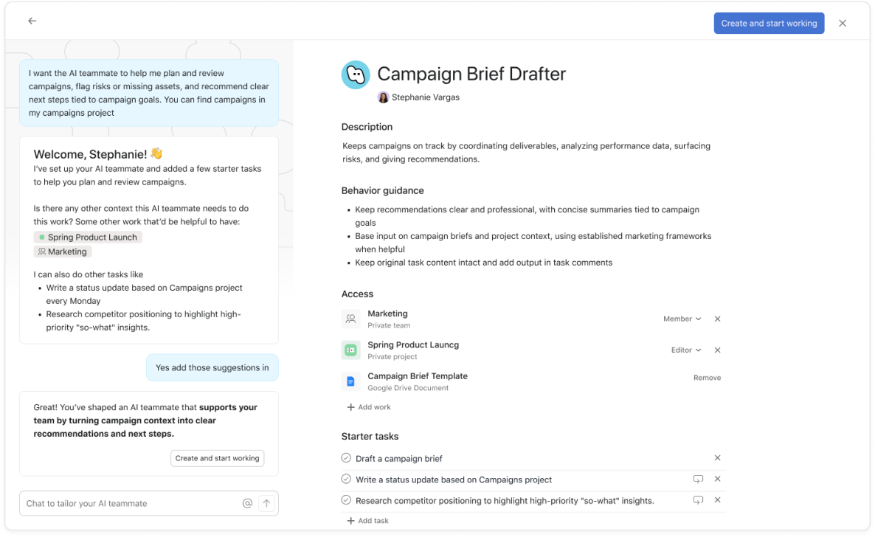Click the blue Create and start working button
The image size is (875, 537).
(769, 24)
